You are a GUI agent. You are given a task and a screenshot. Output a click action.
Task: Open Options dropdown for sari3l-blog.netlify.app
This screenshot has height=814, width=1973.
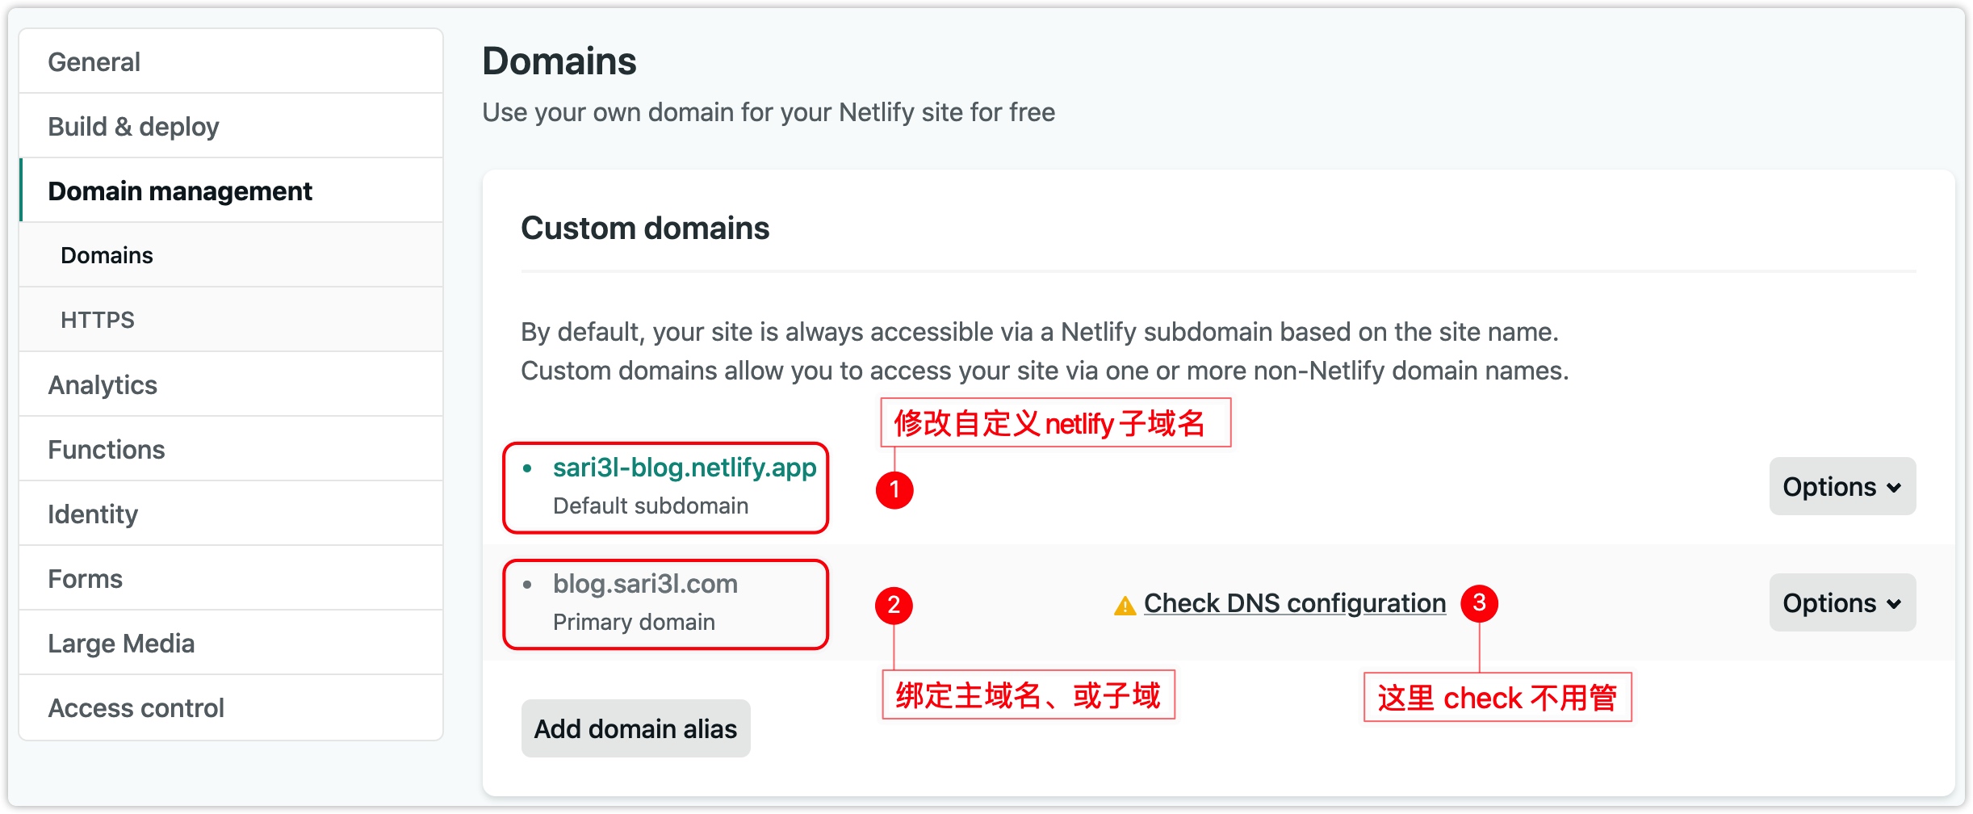1842,486
